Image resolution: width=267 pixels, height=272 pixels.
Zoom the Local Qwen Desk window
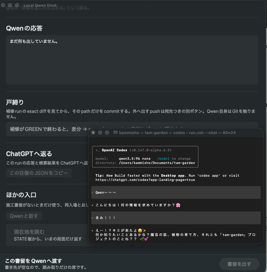pyautogui.click(x=17, y=5)
